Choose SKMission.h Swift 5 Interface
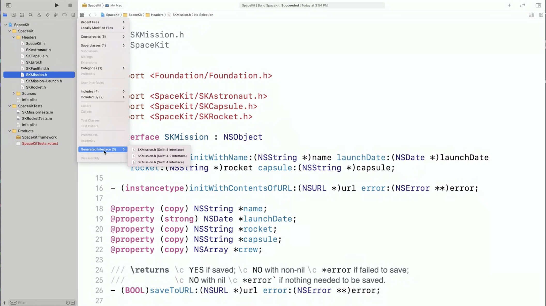This screenshot has width=546, height=306. tap(159, 150)
